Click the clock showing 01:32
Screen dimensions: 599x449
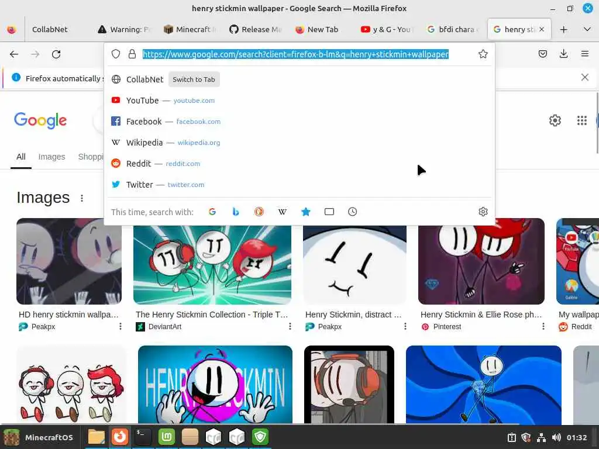coord(576,437)
